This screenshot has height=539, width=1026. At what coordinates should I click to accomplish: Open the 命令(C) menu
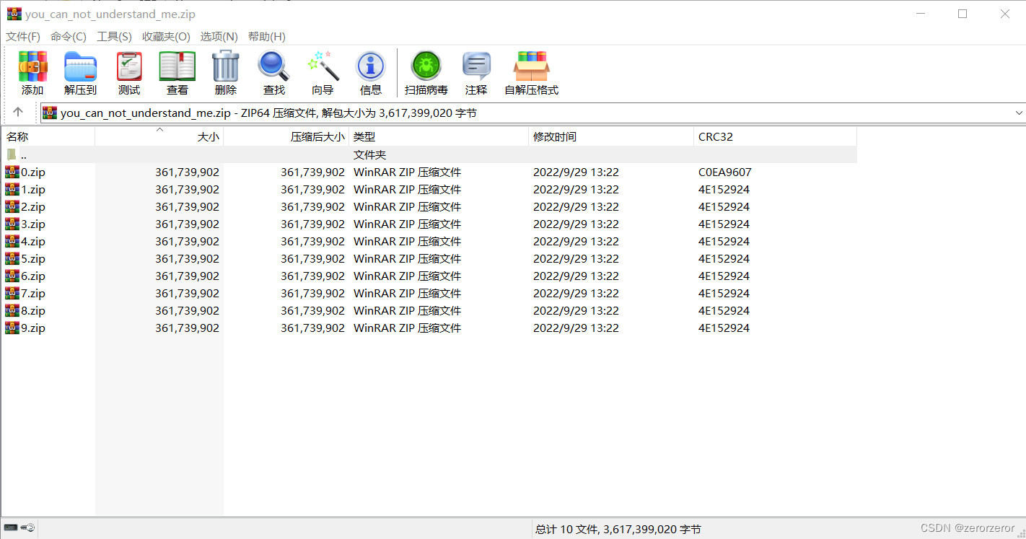[69, 36]
